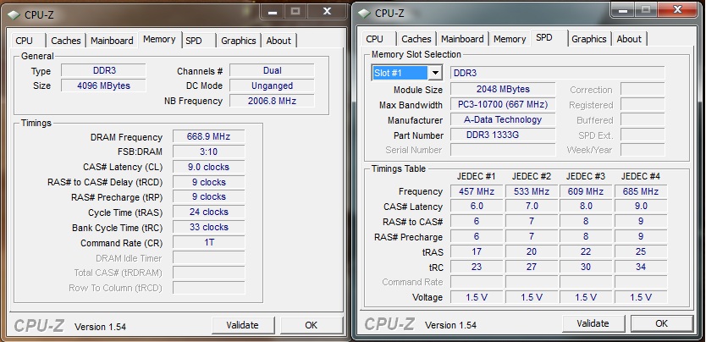Click JEDEC #1 frequency cell 457 MHz
Image resolution: width=706 pixels, height=342 pixels.
point(477,191)
